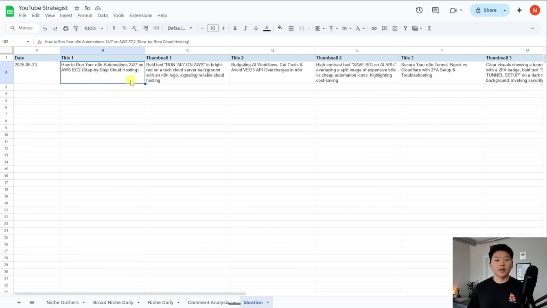Increase decimal places icon

pyautogui.click(x=145, y=28)
